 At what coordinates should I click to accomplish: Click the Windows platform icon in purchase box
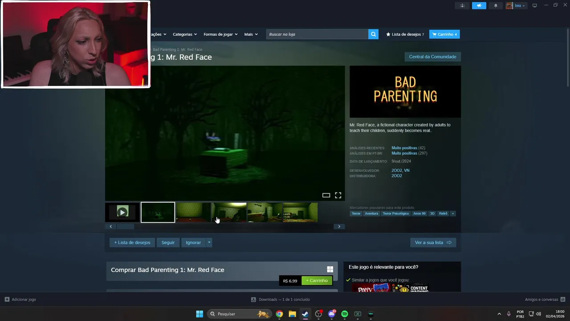(x=330, y=269)
